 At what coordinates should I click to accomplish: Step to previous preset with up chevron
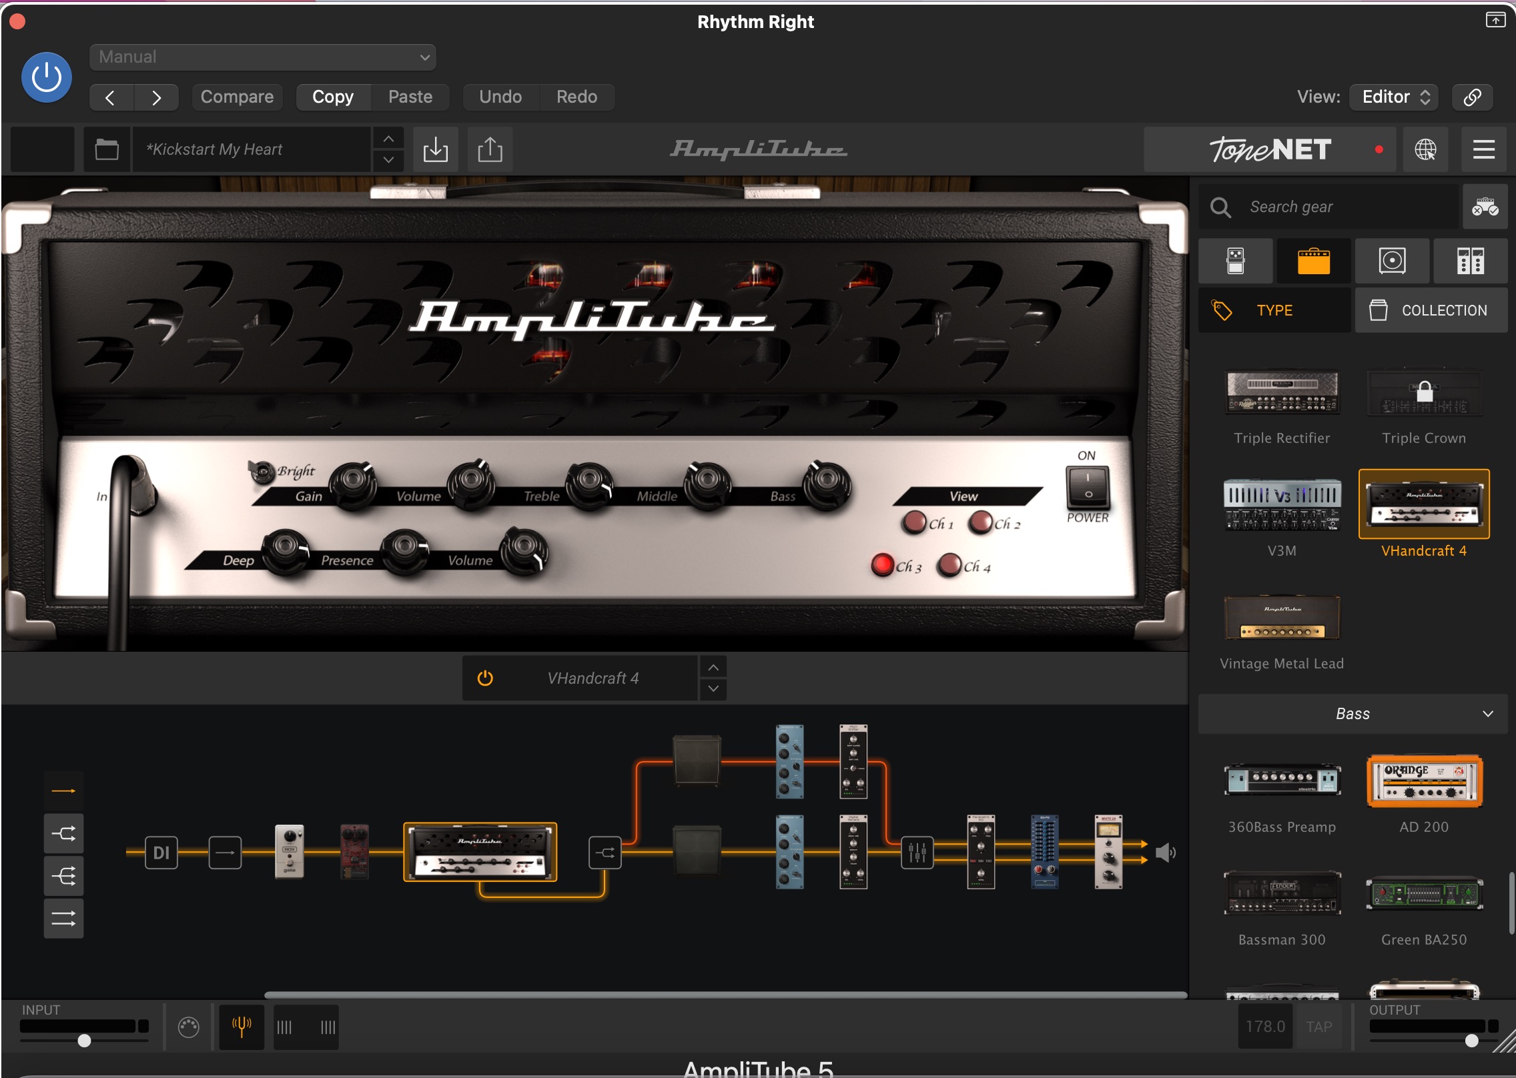pyautogui.click(x=388, y=139)
